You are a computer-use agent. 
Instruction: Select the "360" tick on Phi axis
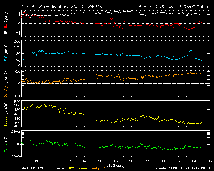(x=17, y=41)
